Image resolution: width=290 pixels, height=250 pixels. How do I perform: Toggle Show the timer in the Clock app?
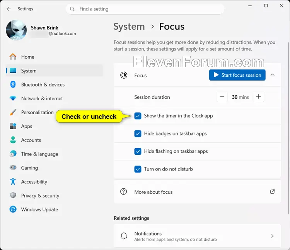coord(138,116)
